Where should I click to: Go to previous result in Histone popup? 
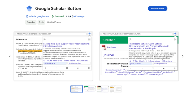pos(131,68)
